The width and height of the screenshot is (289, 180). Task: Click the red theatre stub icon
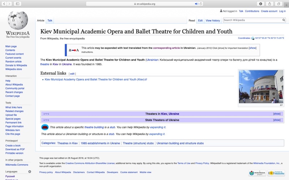coord(45,127)
